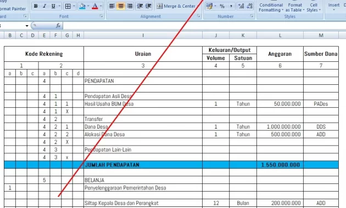Decrease decimal places

tap(249, 6)
